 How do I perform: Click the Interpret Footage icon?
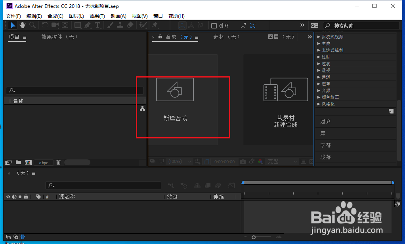9,162
